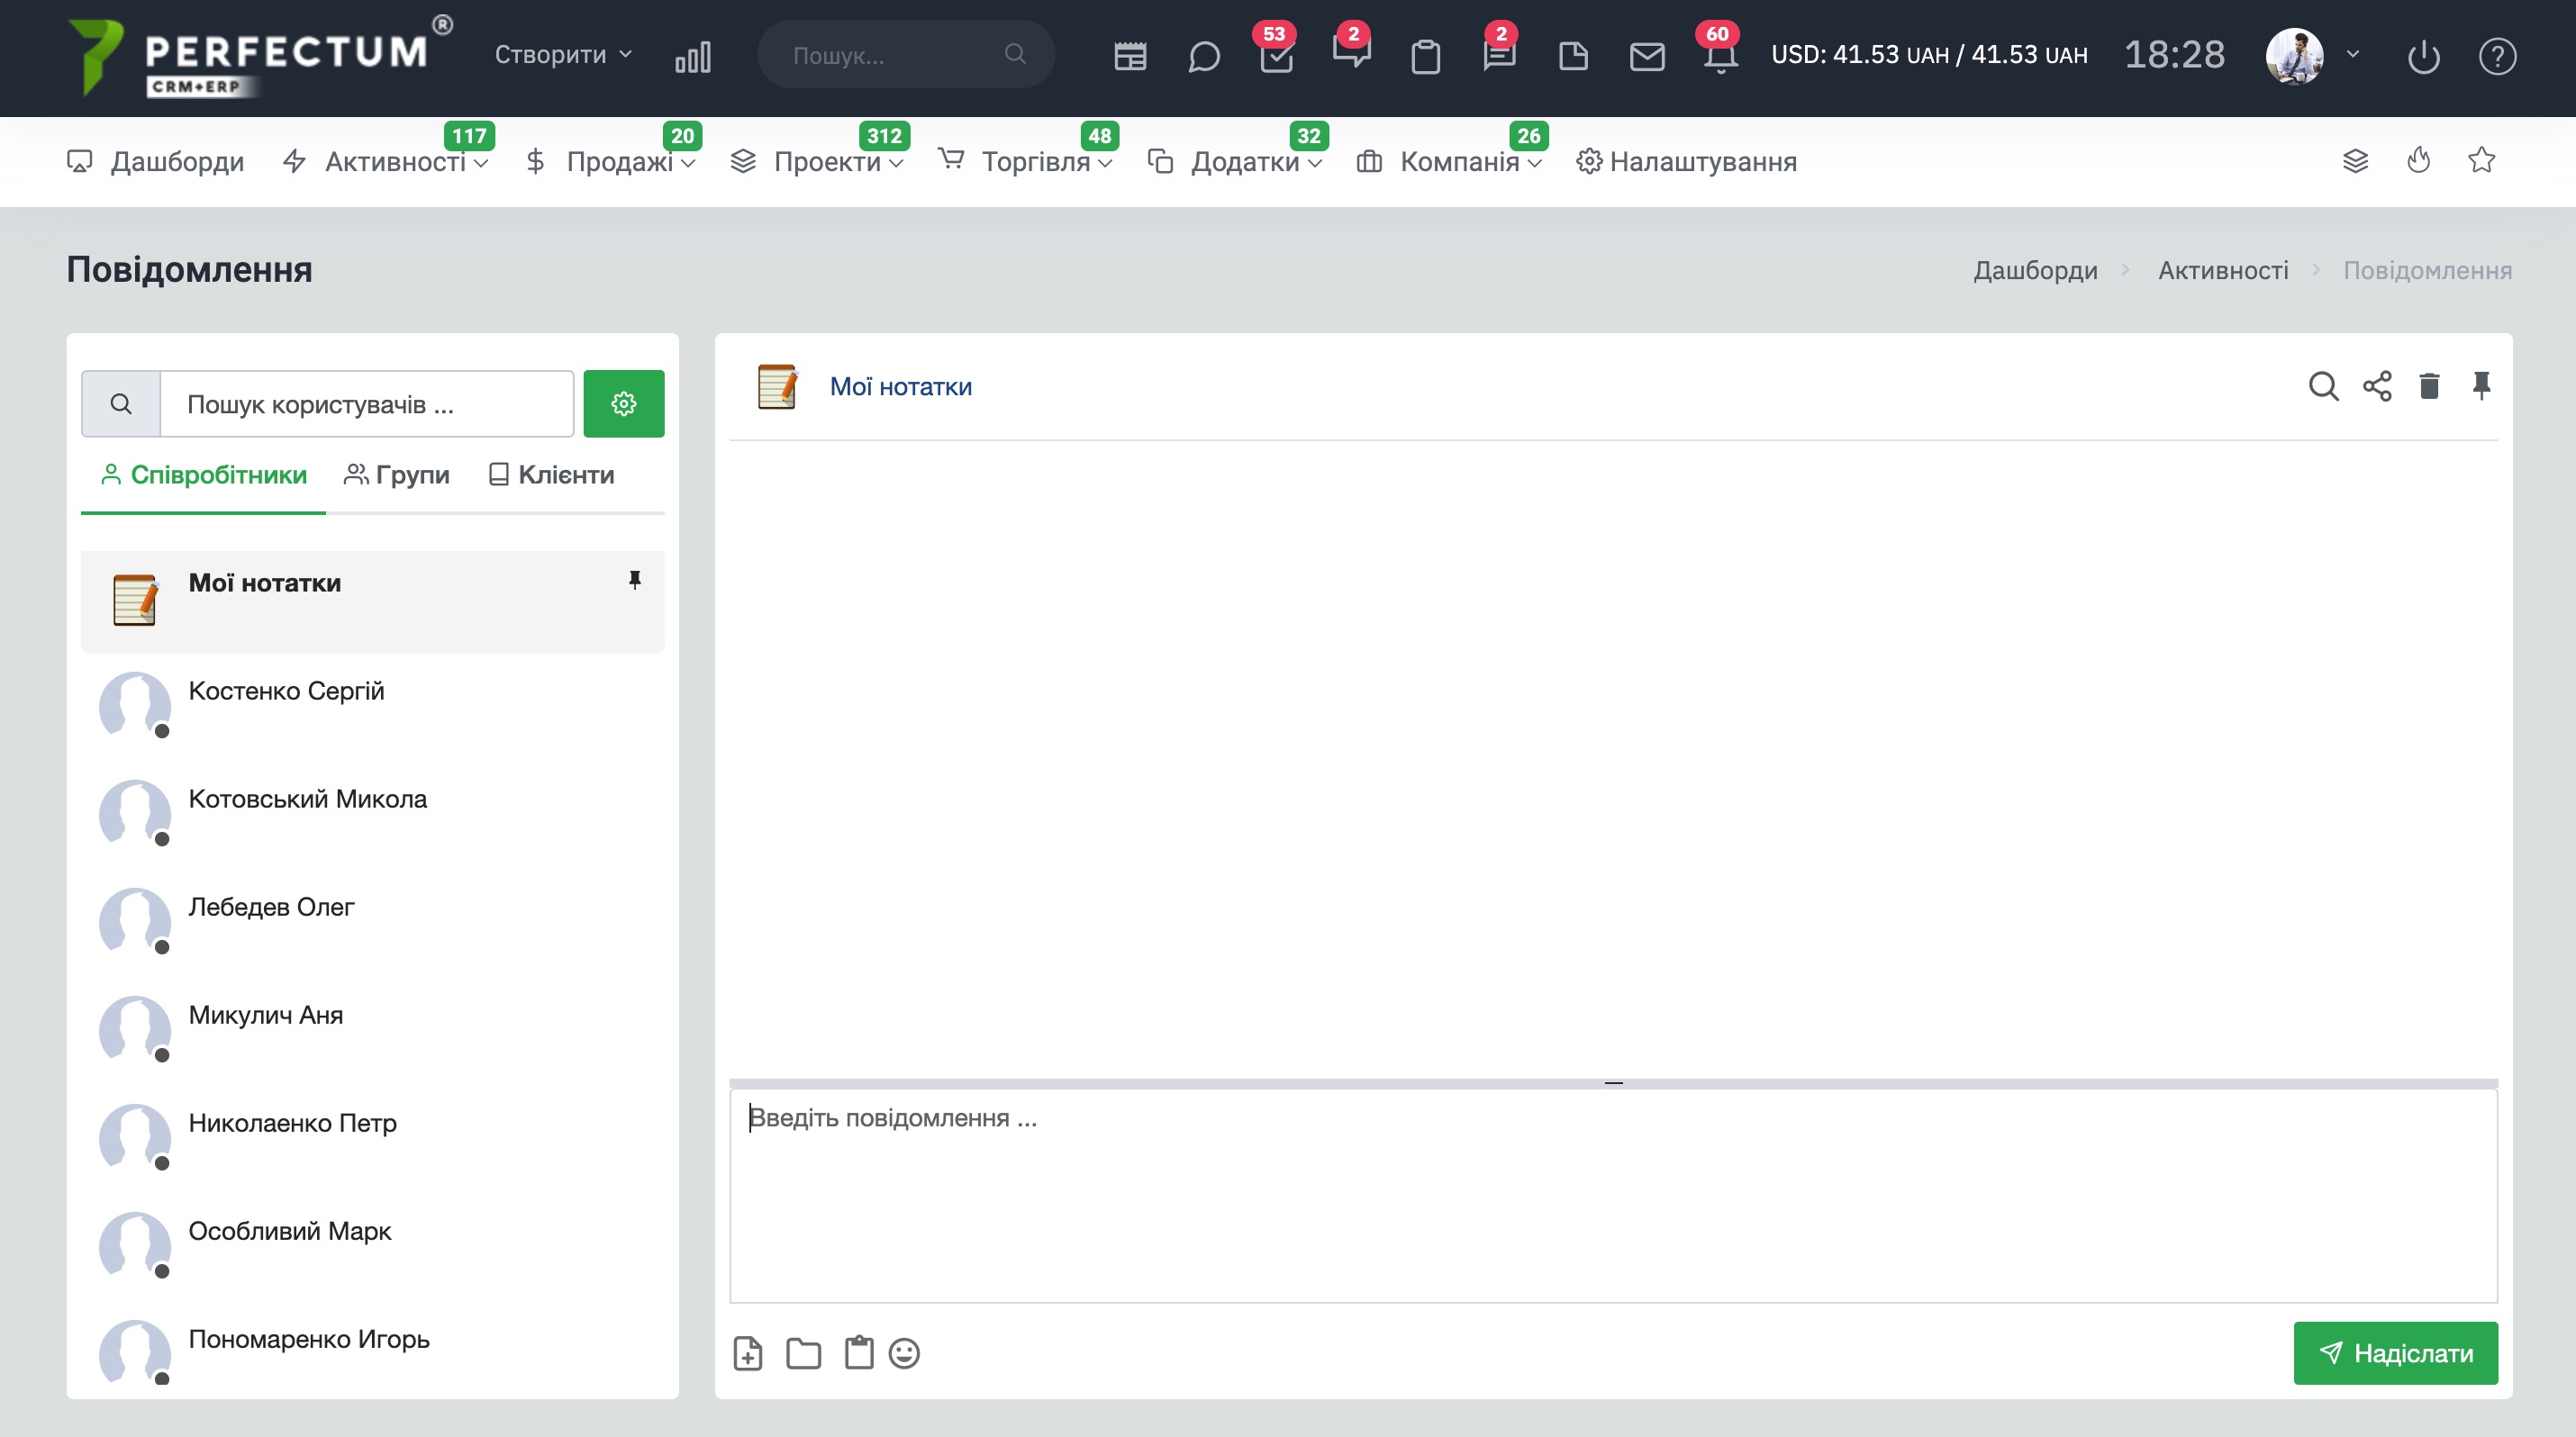Open tasks icon with badge 53
This screenshot has width=2576, height=1437.
tap(1277, 56)
